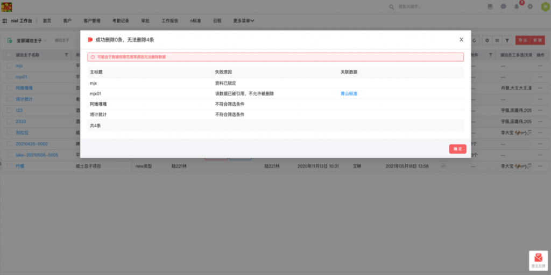551x275 pixels.
Task: Open the chat messages icon
Action: click(504, 6)
